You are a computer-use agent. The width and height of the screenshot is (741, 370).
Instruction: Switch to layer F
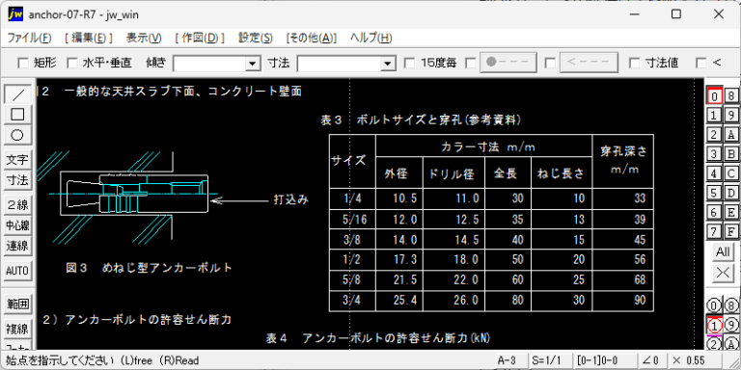point(731,231)
